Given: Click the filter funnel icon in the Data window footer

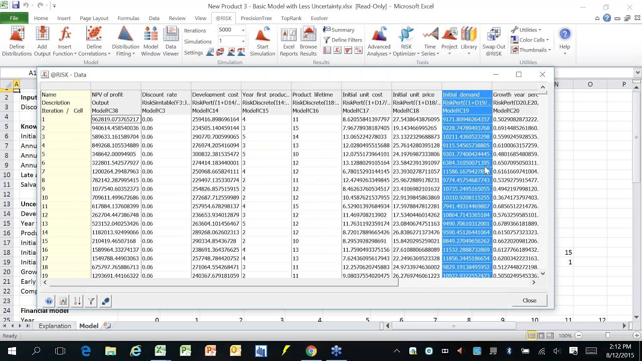Looking at the screenshot, I should click(91, 301).
